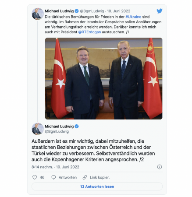Open the embedded photo with Turkish flags
Image resolution: width=192 pixels, height=197 pixels.
coord(103,78)
